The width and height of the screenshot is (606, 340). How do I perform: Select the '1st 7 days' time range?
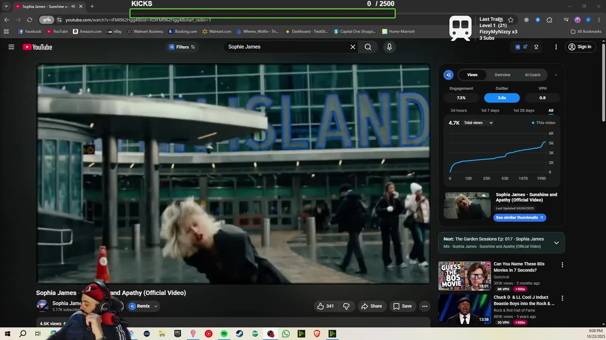coord(490,110)
